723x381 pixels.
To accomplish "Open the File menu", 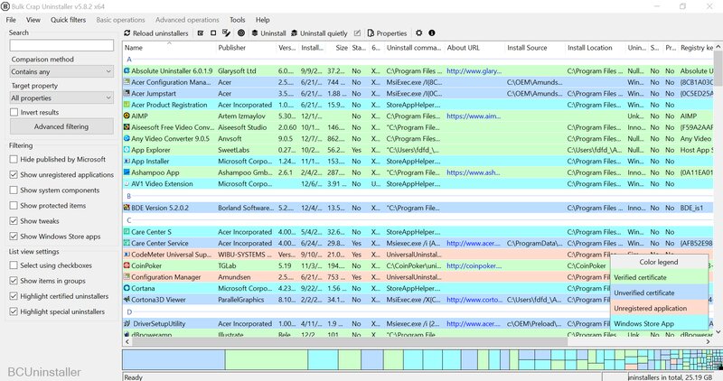I will coord(11,20).
